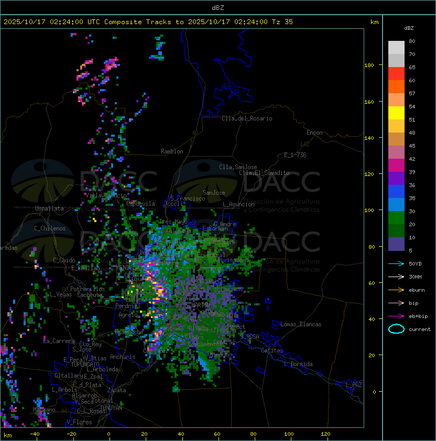Click the 'Encon' map label
The width and height of the screenshot is (436, 441).
pos(314,133)
